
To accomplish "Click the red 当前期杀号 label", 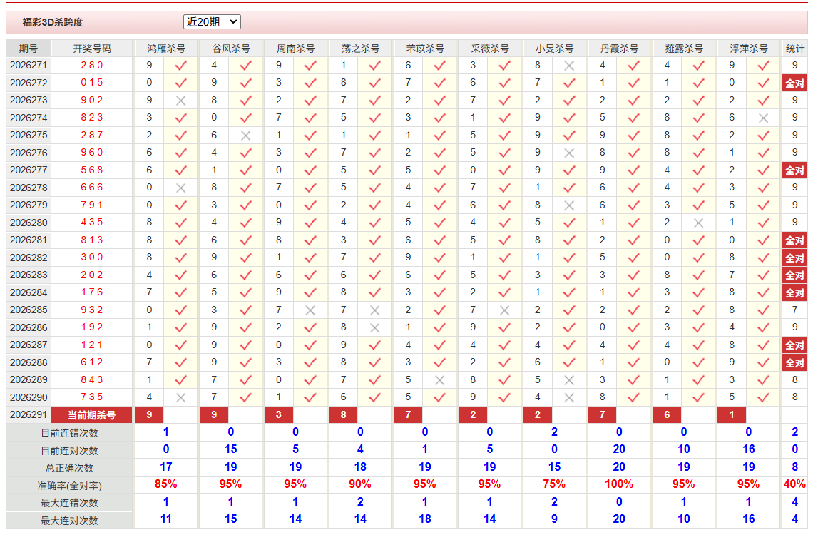I will click(92, 414).
